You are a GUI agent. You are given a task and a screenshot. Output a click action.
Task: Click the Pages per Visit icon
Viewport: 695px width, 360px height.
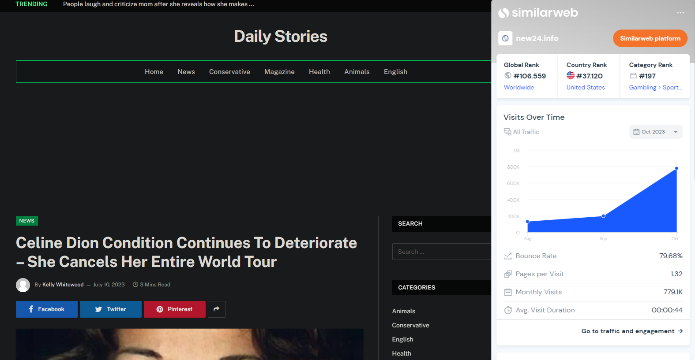click(x=508, y=274)
